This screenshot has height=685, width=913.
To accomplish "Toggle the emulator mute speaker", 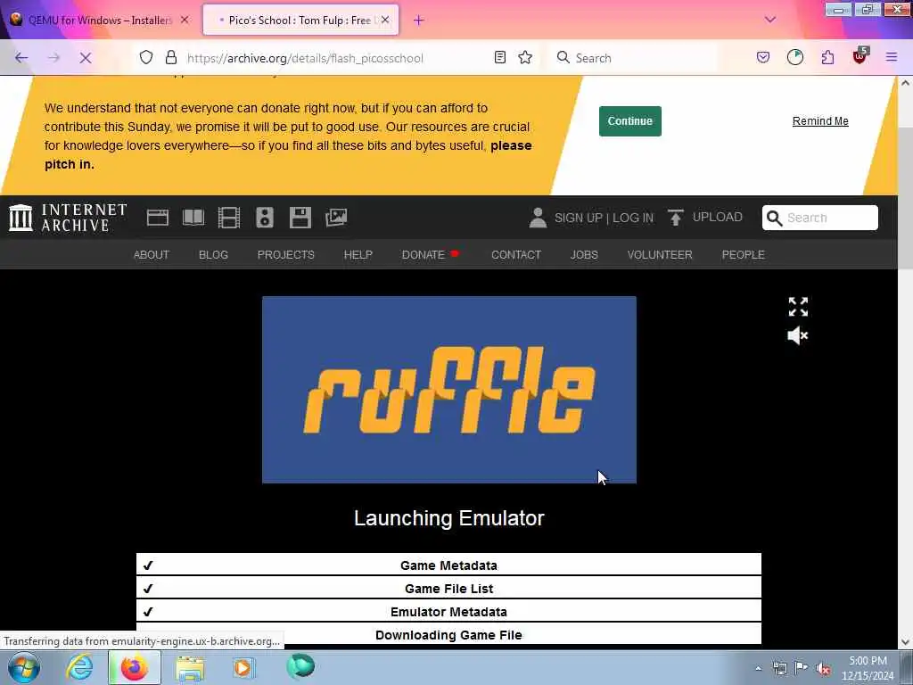I will [x=798, y=335].
